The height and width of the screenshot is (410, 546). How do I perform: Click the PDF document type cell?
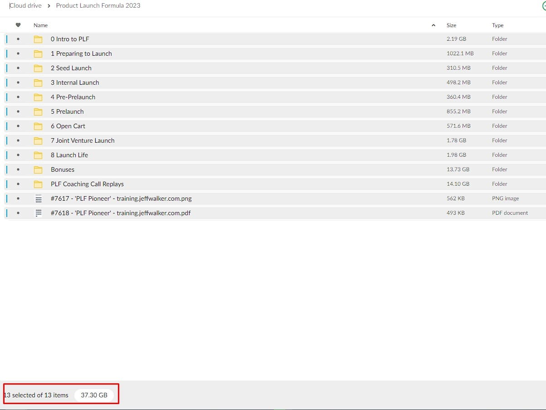510,213
